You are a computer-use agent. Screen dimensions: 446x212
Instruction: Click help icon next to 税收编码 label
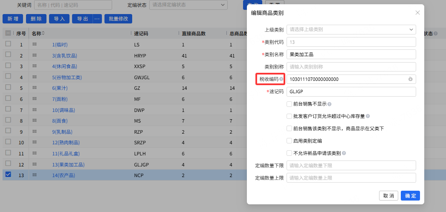click(x=281, y=79)
